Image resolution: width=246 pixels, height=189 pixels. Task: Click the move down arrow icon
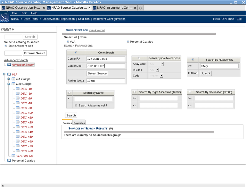coord(13,30)
